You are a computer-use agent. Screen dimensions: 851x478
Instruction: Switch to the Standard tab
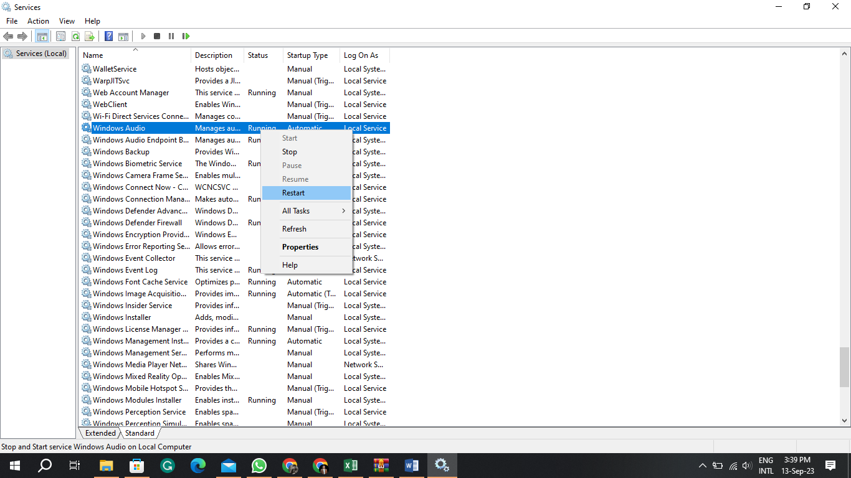point(140,433)
